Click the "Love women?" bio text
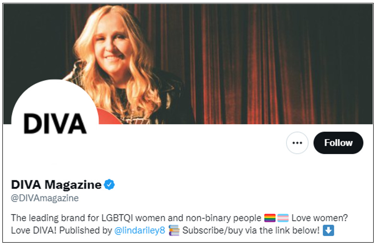This screenshot has width=377, height=246. coord(320,218)
